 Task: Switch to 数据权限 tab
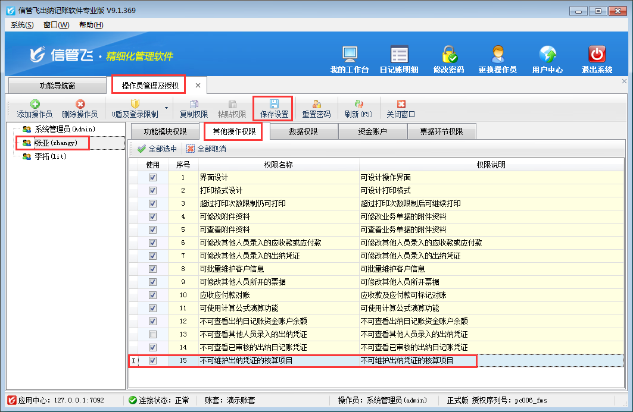click(303, 131)
